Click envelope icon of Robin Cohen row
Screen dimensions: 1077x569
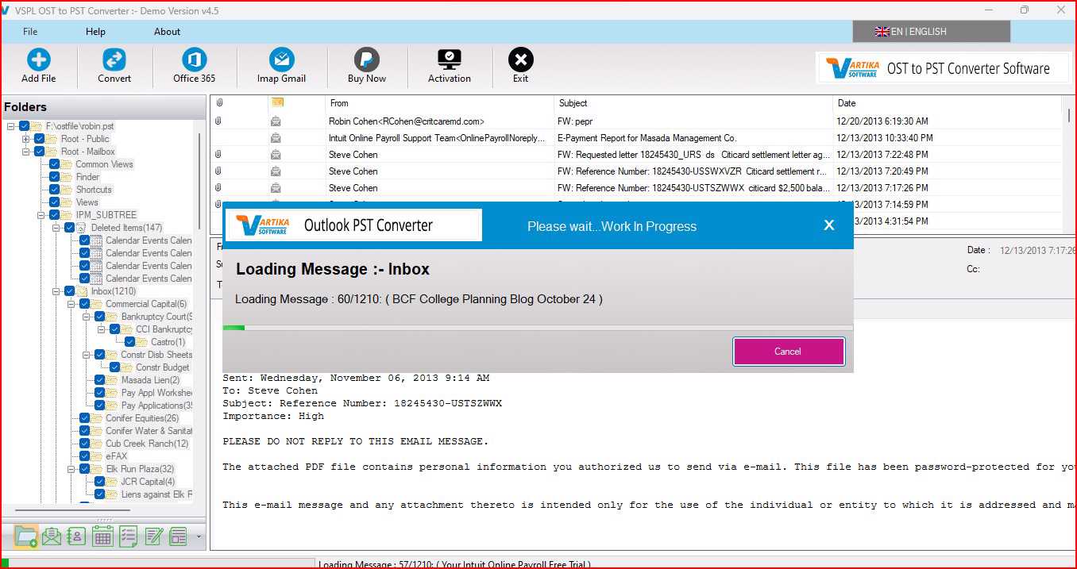coord(276,121)
